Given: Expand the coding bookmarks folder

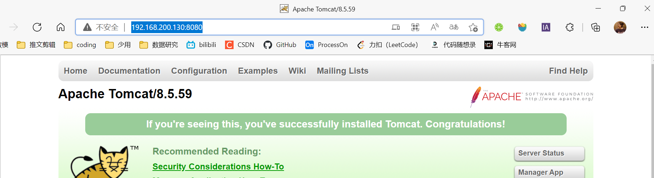Looking at the screenshot, I should [80, 45].
